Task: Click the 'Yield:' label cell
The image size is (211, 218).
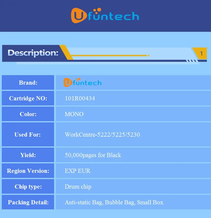Action: pos(28,155)
